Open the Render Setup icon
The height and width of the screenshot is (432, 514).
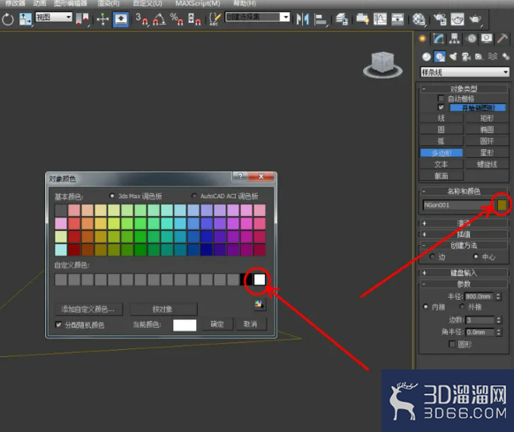440,19
